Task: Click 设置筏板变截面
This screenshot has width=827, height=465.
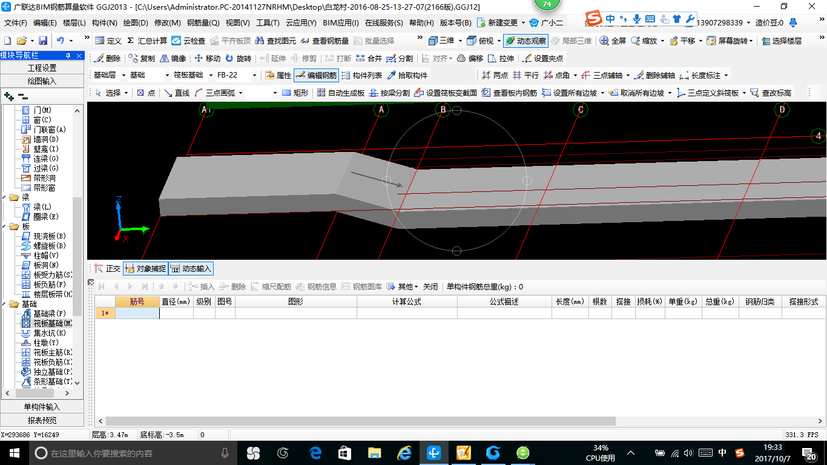Action: pos(446,93)
